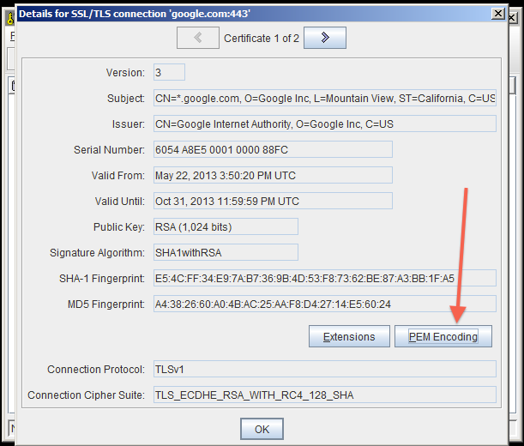Click the PEM Encoding button
524x446 pixels.
443,336
